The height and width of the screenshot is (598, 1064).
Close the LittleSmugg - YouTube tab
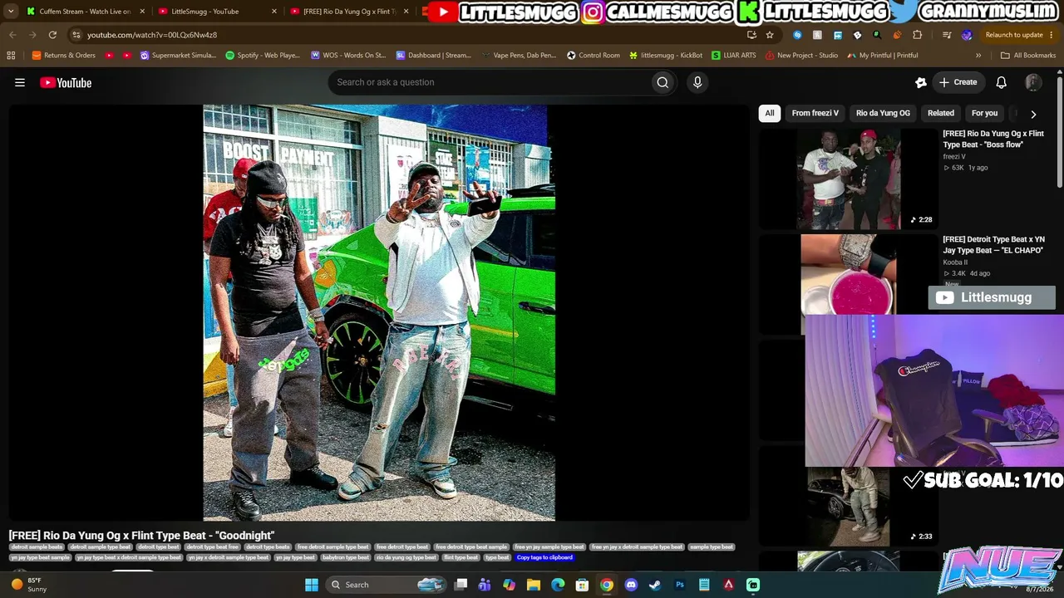pyautogui.click(x=273, y=12)
